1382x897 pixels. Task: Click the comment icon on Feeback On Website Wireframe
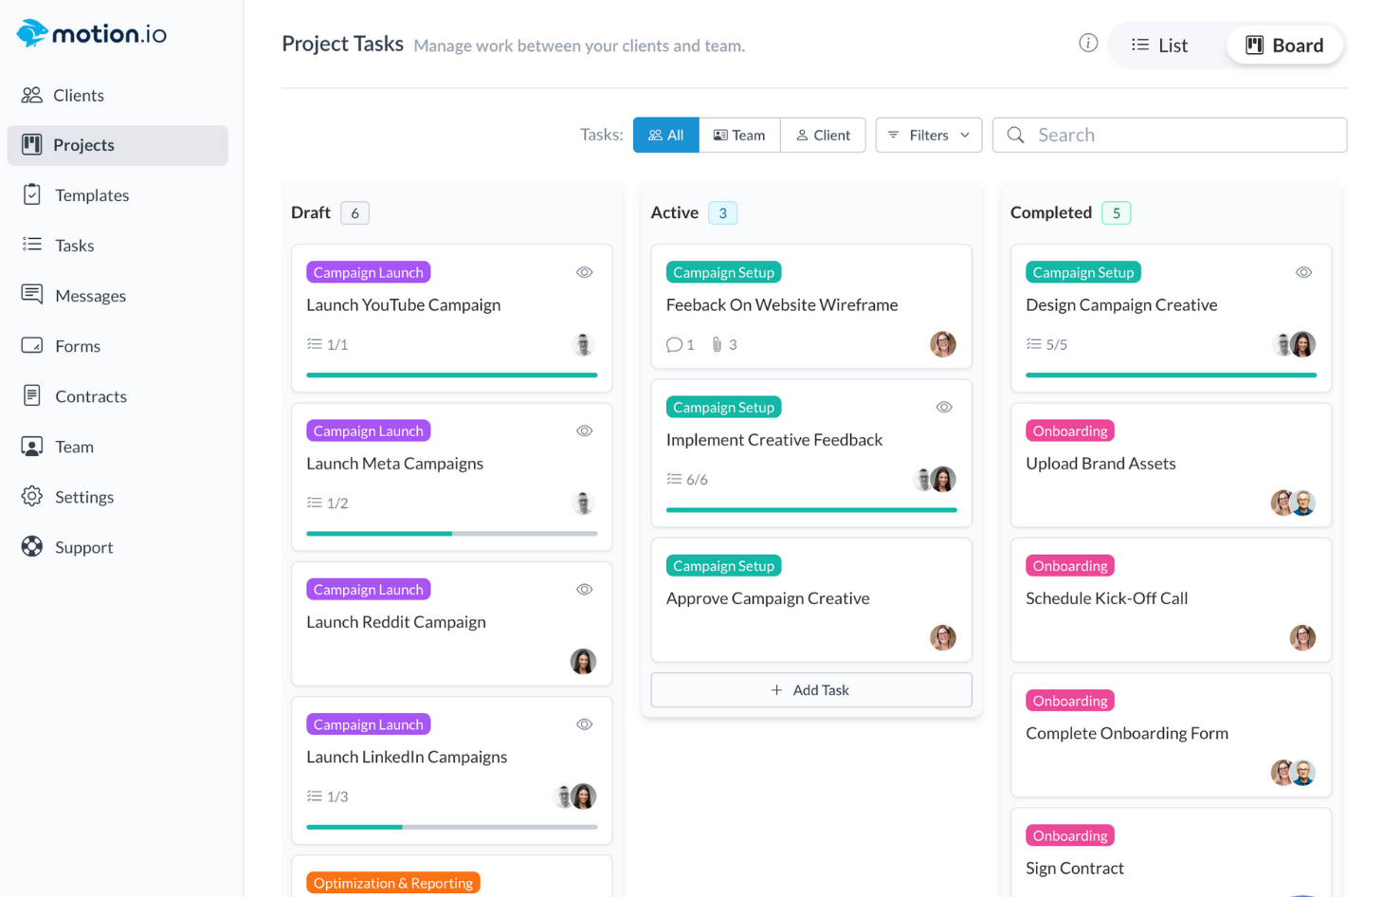coord(674,344)
